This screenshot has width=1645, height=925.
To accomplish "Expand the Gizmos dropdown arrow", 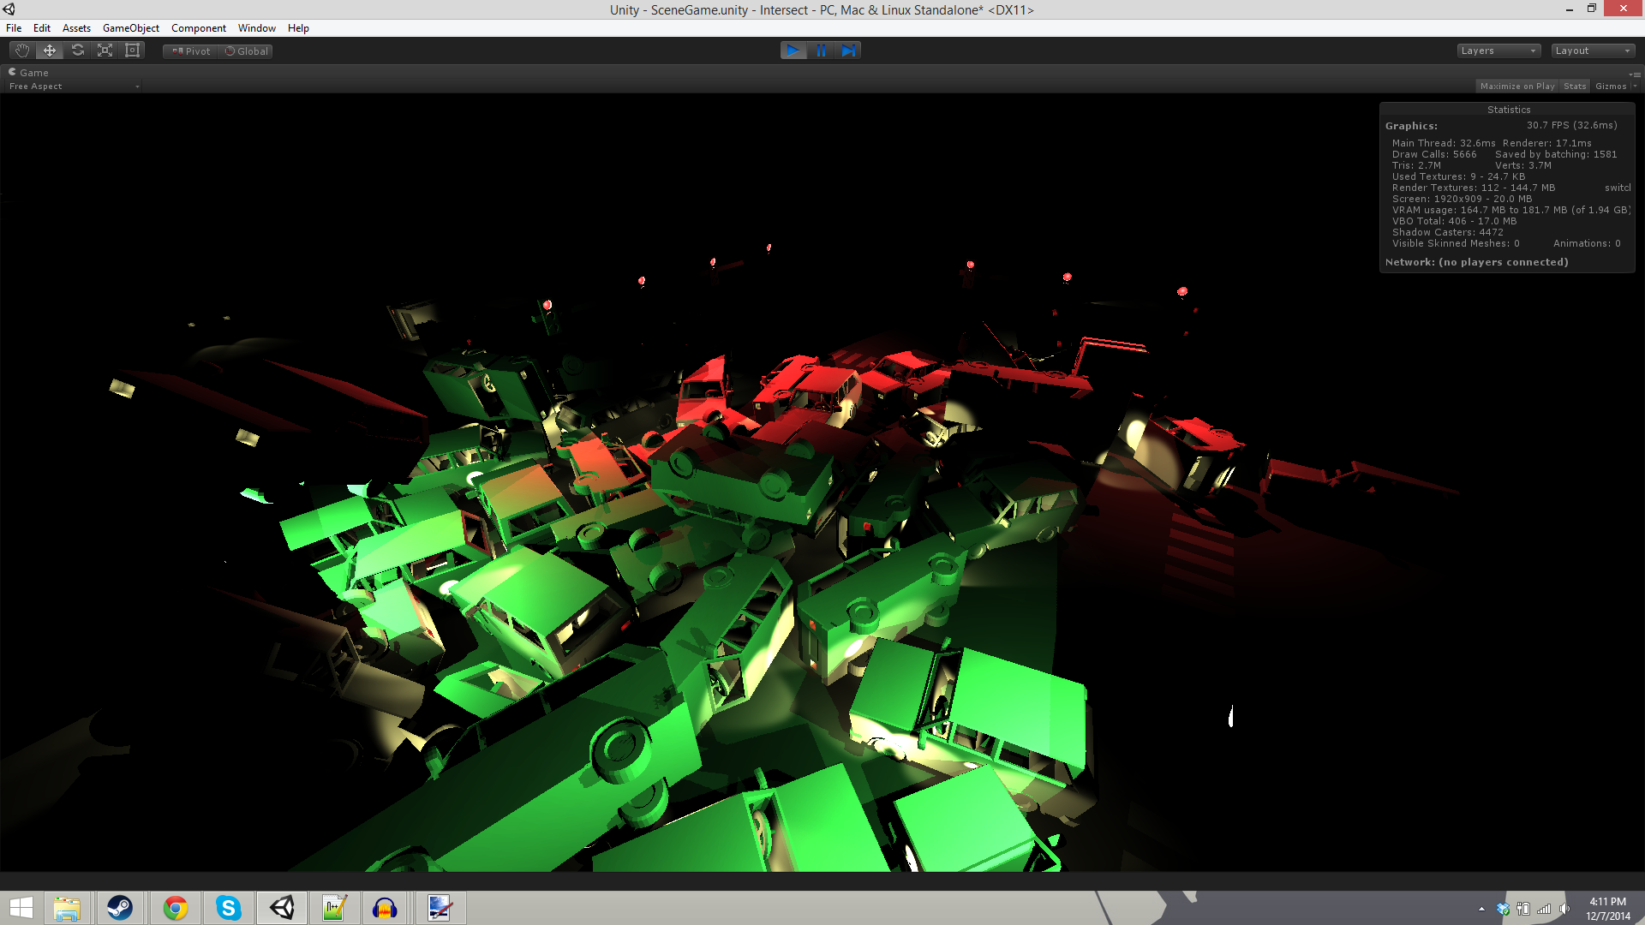I will pos(1635,87).
